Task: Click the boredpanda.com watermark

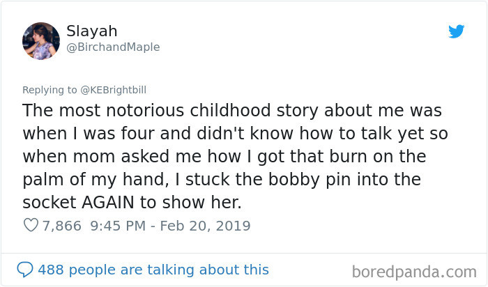Action: [414, 270]
